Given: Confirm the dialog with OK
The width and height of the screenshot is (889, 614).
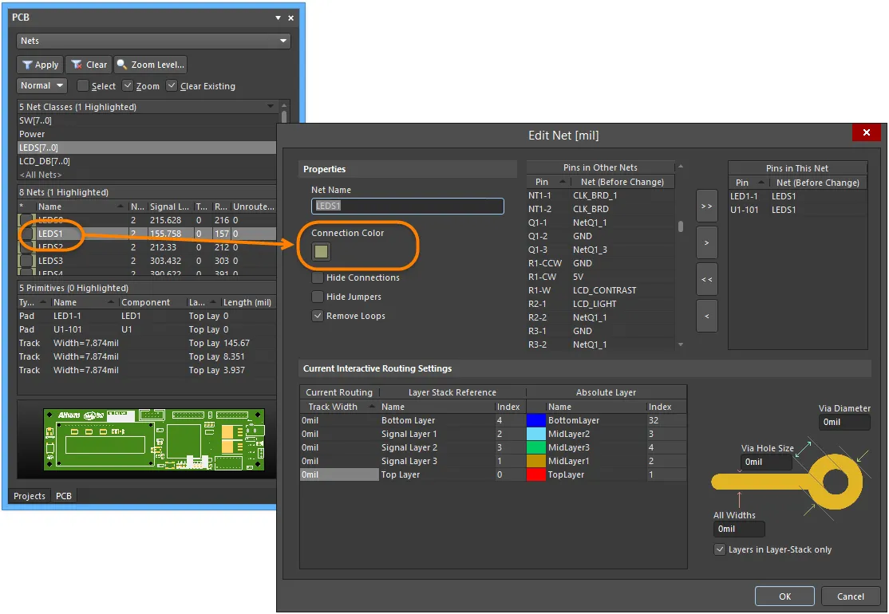Looking at the screenshot, I should pos(784,596).
